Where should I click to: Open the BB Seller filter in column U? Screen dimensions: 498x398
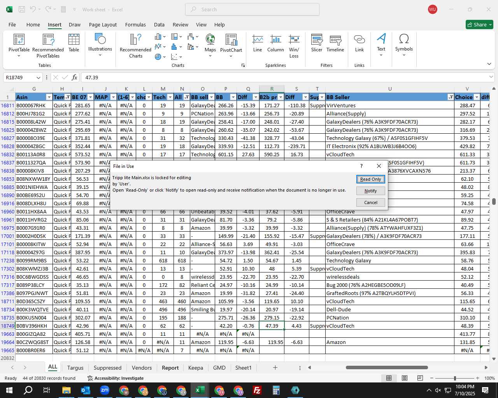[x=451, y=97]
